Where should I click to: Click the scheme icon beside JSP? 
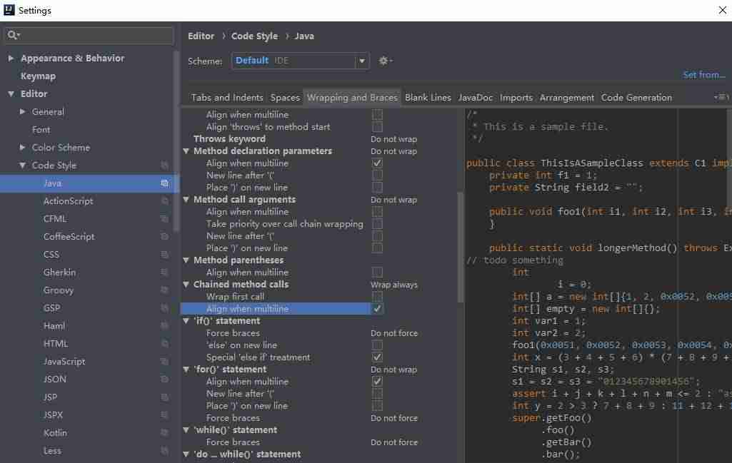(164, 397)
